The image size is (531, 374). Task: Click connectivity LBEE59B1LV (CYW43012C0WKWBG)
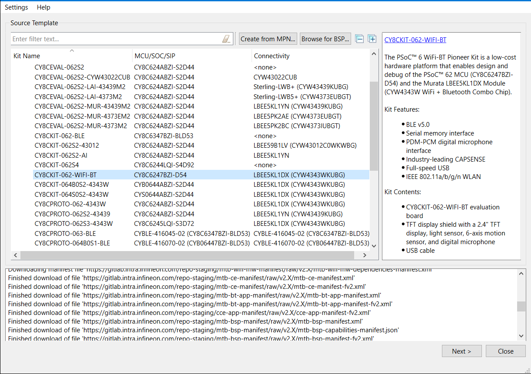pyautogui.click(x=305, y=146)
